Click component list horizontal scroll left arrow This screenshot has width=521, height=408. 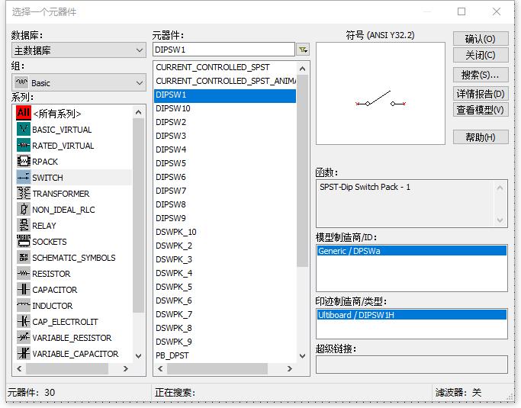[x=160, y=368]
